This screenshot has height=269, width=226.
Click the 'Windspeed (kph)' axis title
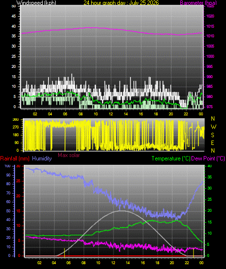point(36,3)
